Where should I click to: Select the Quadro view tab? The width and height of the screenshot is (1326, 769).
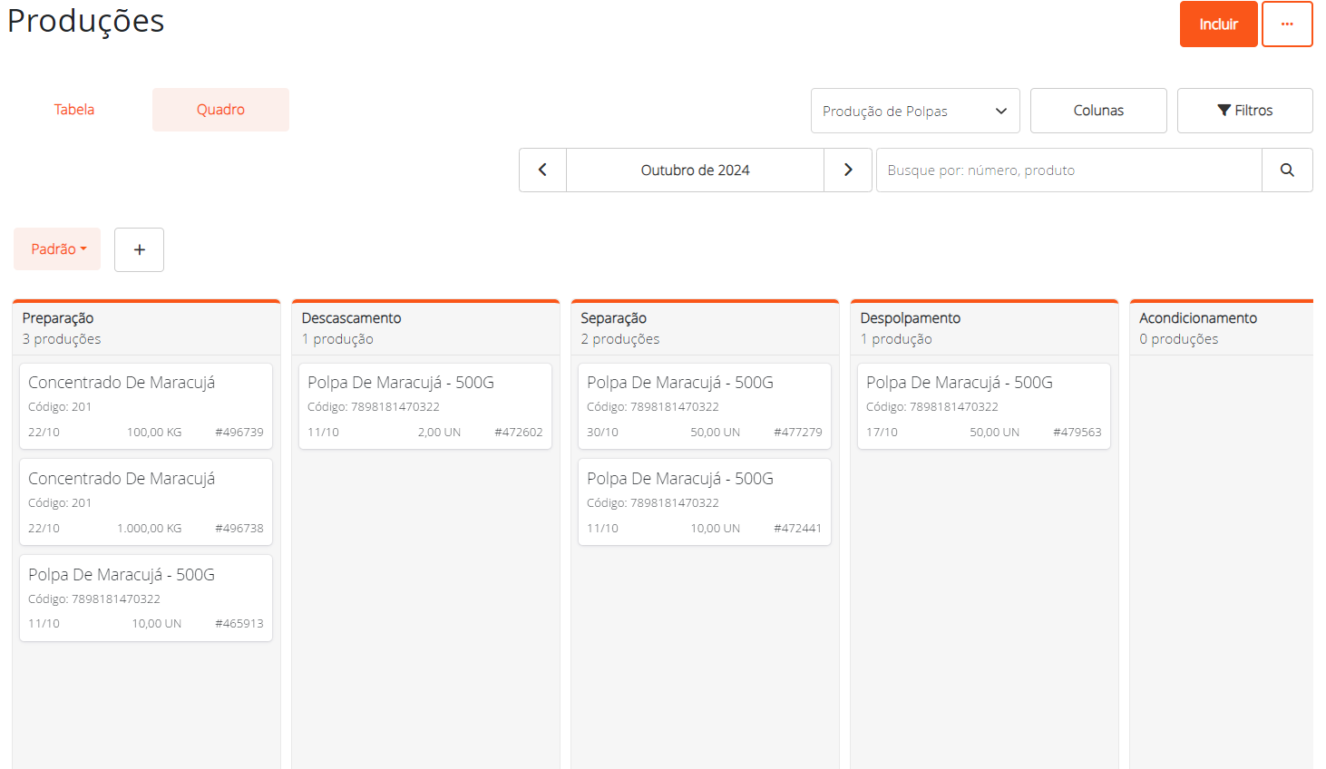220,110
